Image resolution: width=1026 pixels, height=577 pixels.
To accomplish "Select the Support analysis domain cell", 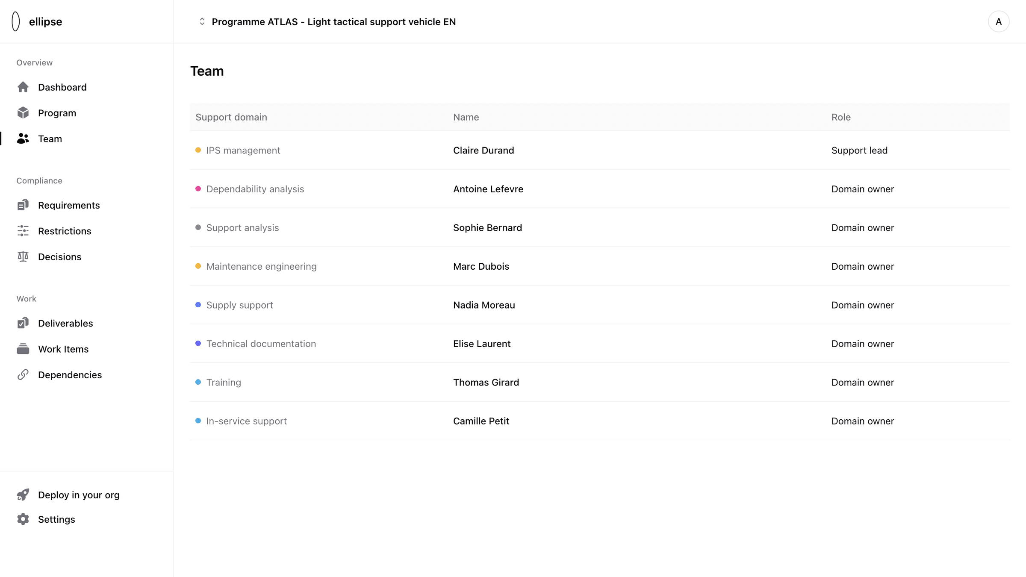I will 242,227.
